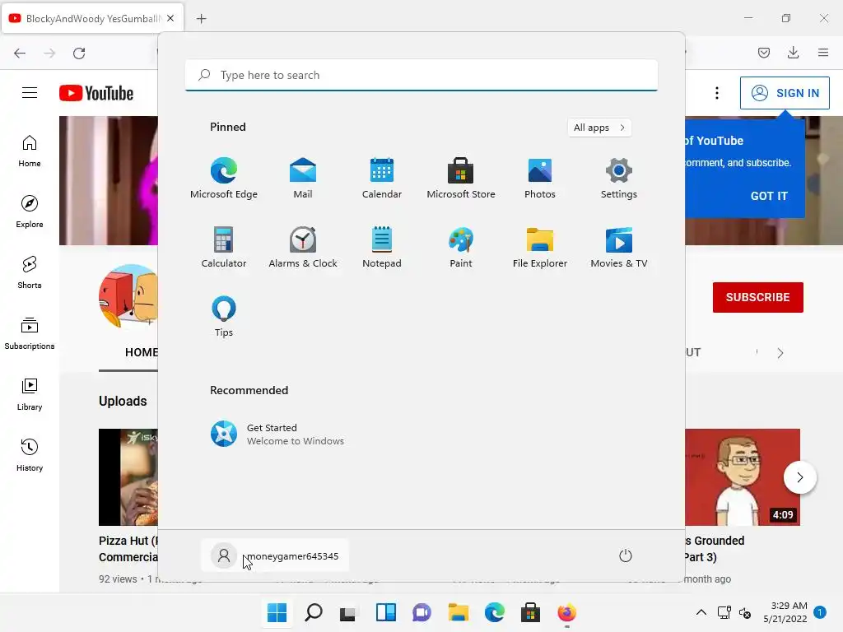
Task: Click the muted volume tray icon
Action: pyautogui.click(x=744, y=612)
